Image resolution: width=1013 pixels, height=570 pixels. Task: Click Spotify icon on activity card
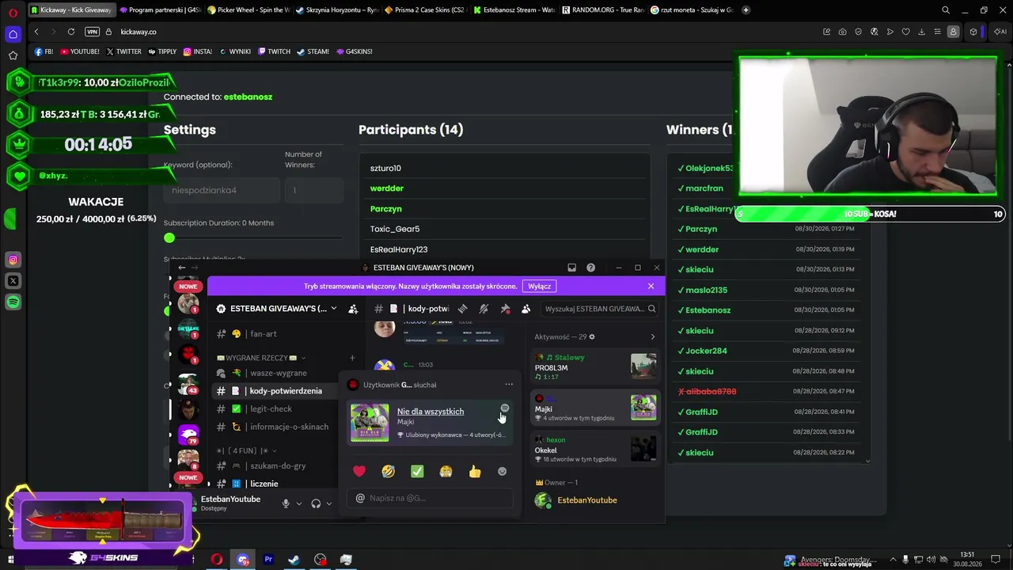click(505, 408)
